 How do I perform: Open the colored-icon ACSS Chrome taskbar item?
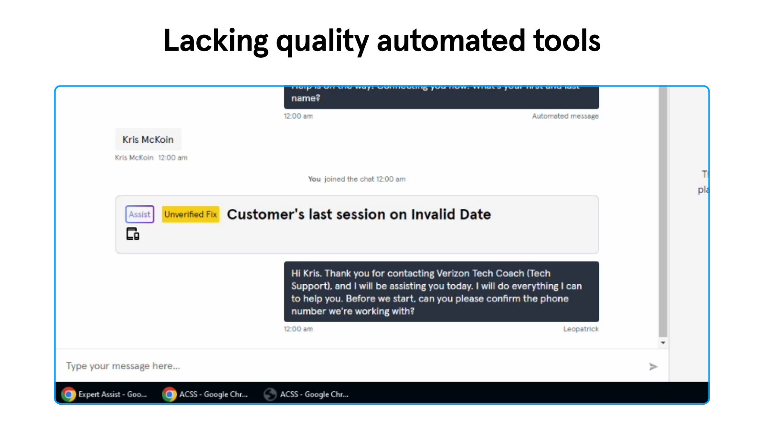pos(205,394)
